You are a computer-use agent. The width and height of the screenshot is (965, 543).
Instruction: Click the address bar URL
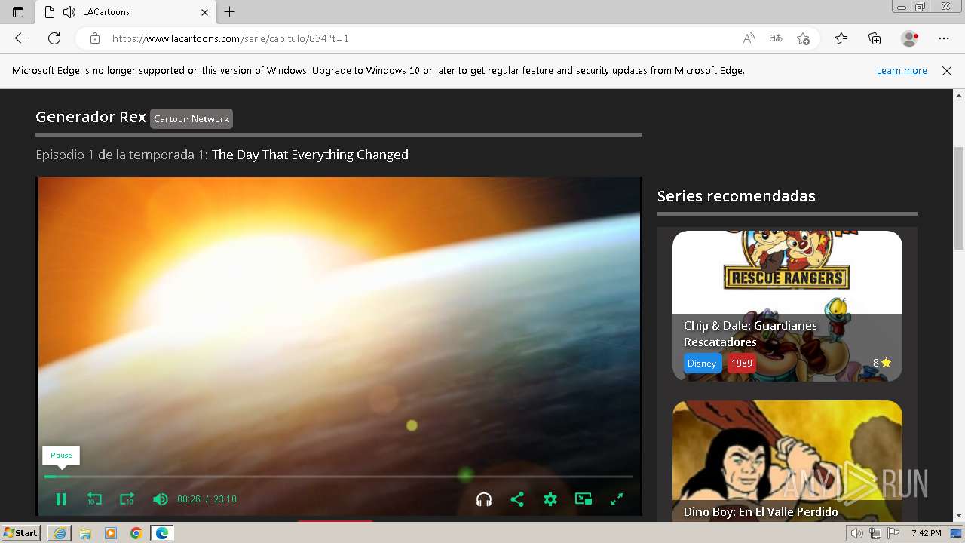coord(231,38)
